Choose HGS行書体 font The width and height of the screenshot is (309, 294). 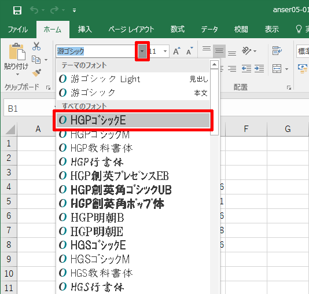[133, 287]
